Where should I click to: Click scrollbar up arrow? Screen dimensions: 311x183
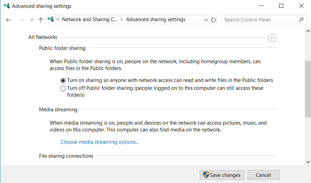tap(308, 31)
